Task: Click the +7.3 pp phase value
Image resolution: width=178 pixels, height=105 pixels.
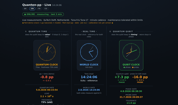Action: coord(122,77)
